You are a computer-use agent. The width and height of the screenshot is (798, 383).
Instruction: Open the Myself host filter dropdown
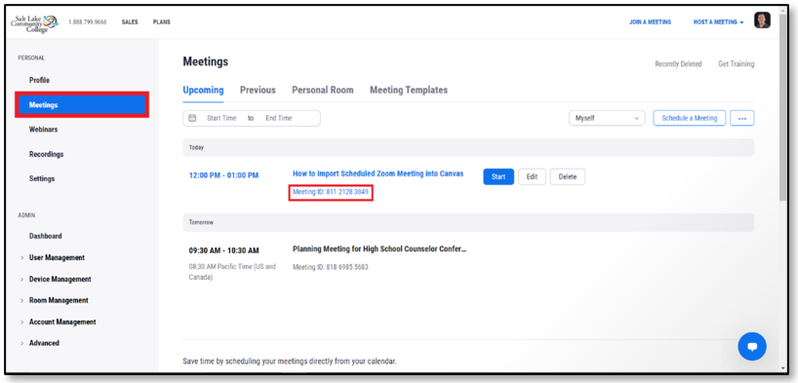tap(607, 118)
